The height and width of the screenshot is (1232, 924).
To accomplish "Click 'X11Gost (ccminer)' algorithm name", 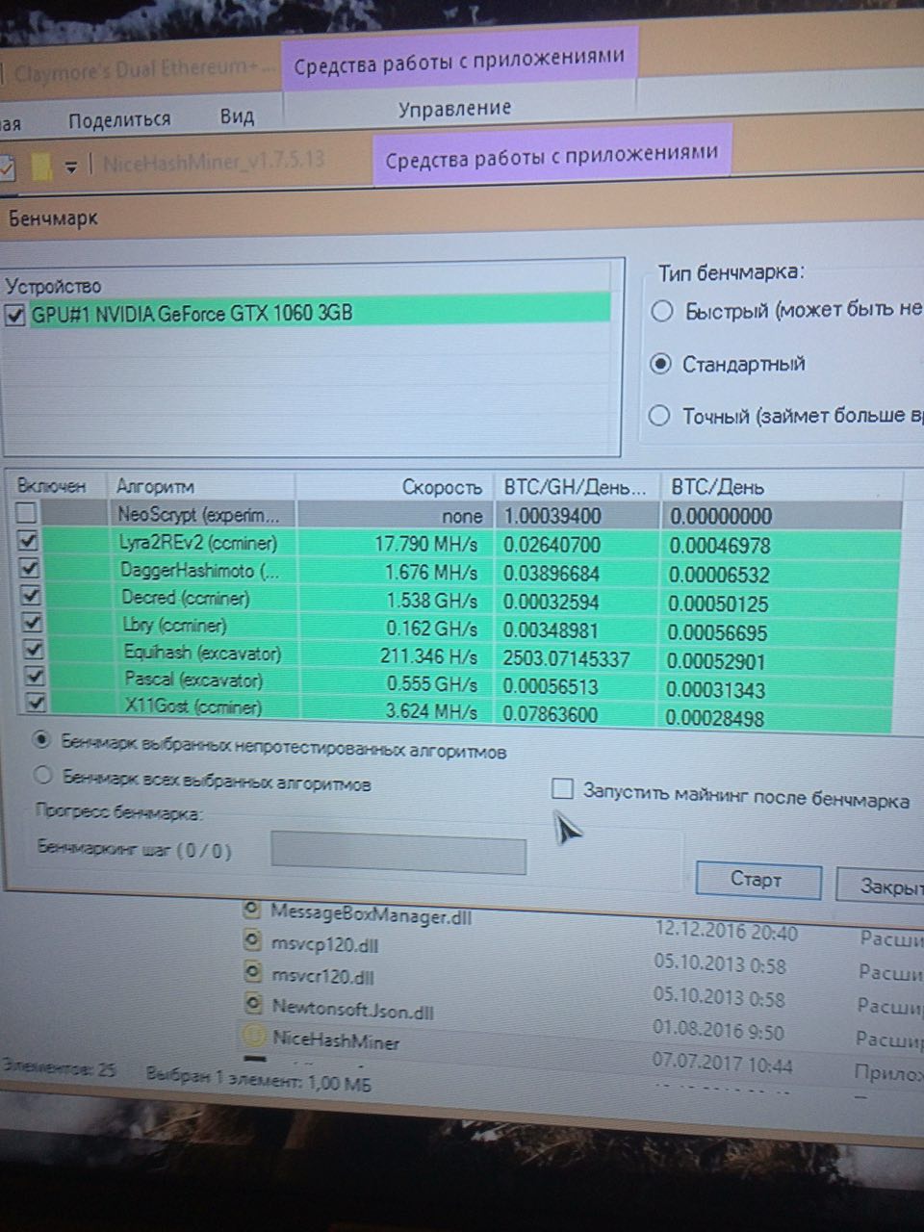I will pyautogui.click(x=193, y=706).
